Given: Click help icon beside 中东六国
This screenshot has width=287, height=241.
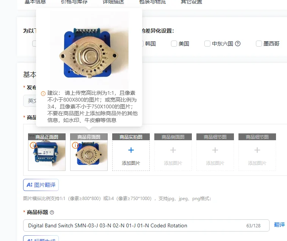Looking at the screenshot, I should coord(238,44).
